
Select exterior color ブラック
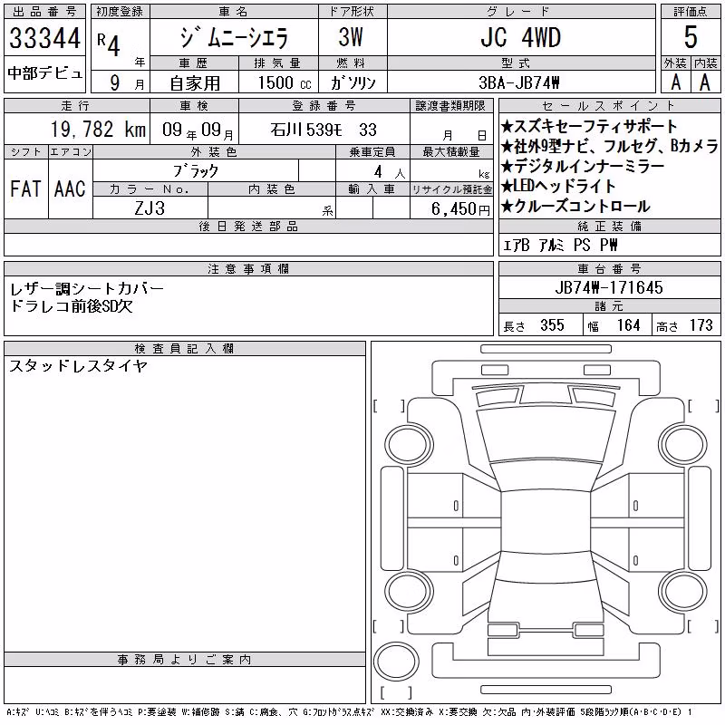(196, 171)
